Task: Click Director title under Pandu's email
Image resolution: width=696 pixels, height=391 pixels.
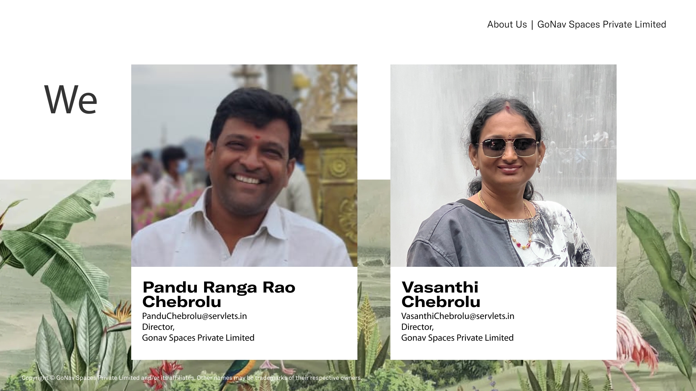Action: [158, 327]
